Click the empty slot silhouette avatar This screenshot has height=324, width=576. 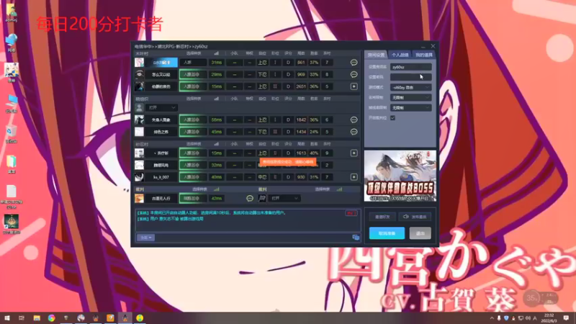click(139, 107)
